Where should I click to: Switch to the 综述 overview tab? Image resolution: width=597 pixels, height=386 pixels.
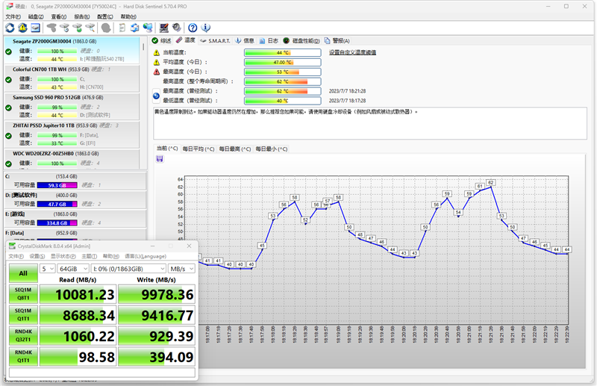tap(161, 41)
